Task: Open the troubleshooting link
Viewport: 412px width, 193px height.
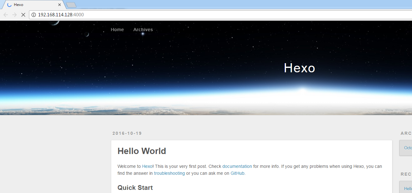Action: (169, 173)
